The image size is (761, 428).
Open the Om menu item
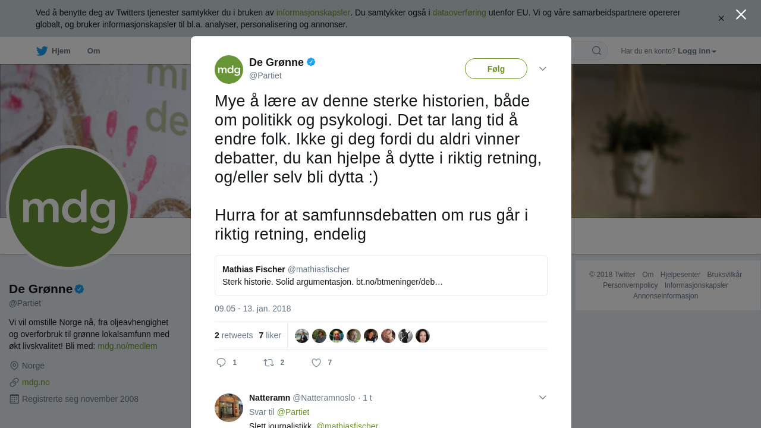(x=93, y=51)
